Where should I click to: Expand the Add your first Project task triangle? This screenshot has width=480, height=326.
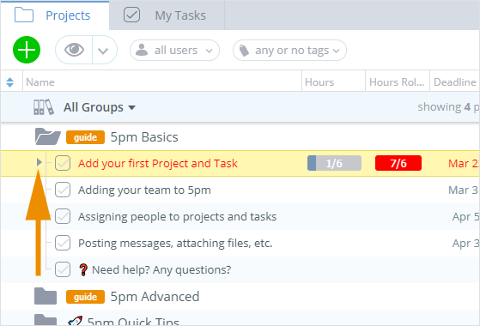click(39, 162)
